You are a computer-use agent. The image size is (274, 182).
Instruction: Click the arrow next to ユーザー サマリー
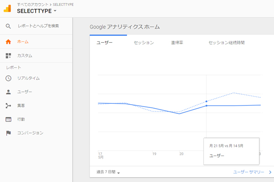pos(270,172)
